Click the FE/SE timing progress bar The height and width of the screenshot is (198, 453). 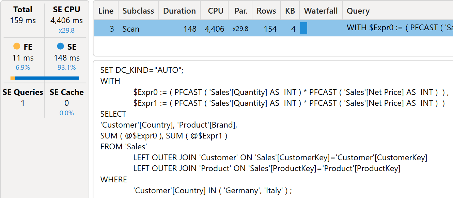[x=45, y=78]
